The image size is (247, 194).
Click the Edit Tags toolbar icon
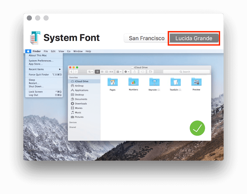coord(142,72)
